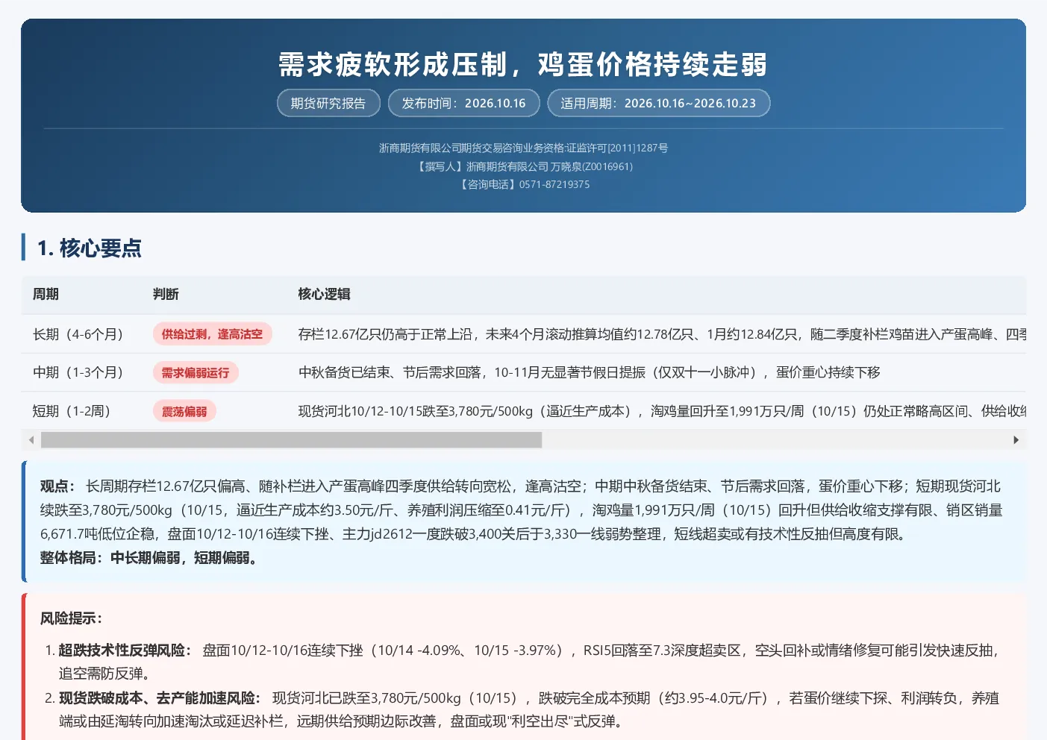Click the short-term logic cell starting 现货河北10/12

pyautogui.click(x=662, y=411)
